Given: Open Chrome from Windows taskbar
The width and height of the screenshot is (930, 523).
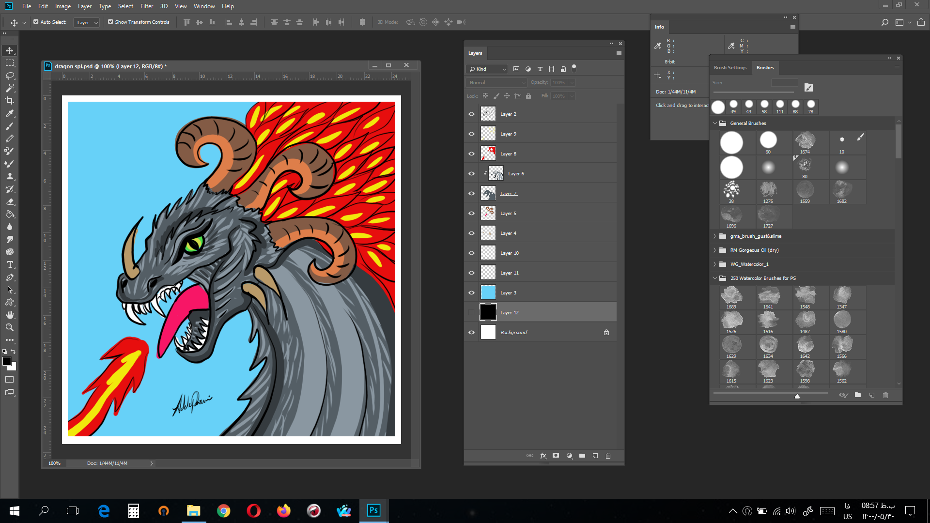Looking at the screenshot, I should [x=223, y=510].
